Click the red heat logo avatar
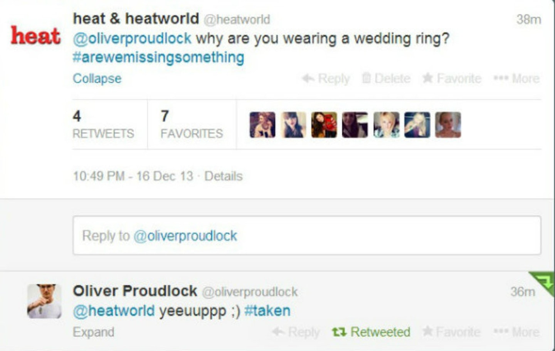555x351 pixels. [35, 35]
